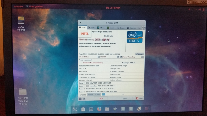Open the caliper measuring tool dock icon
The image size is (207, 116).
point(115,109)
